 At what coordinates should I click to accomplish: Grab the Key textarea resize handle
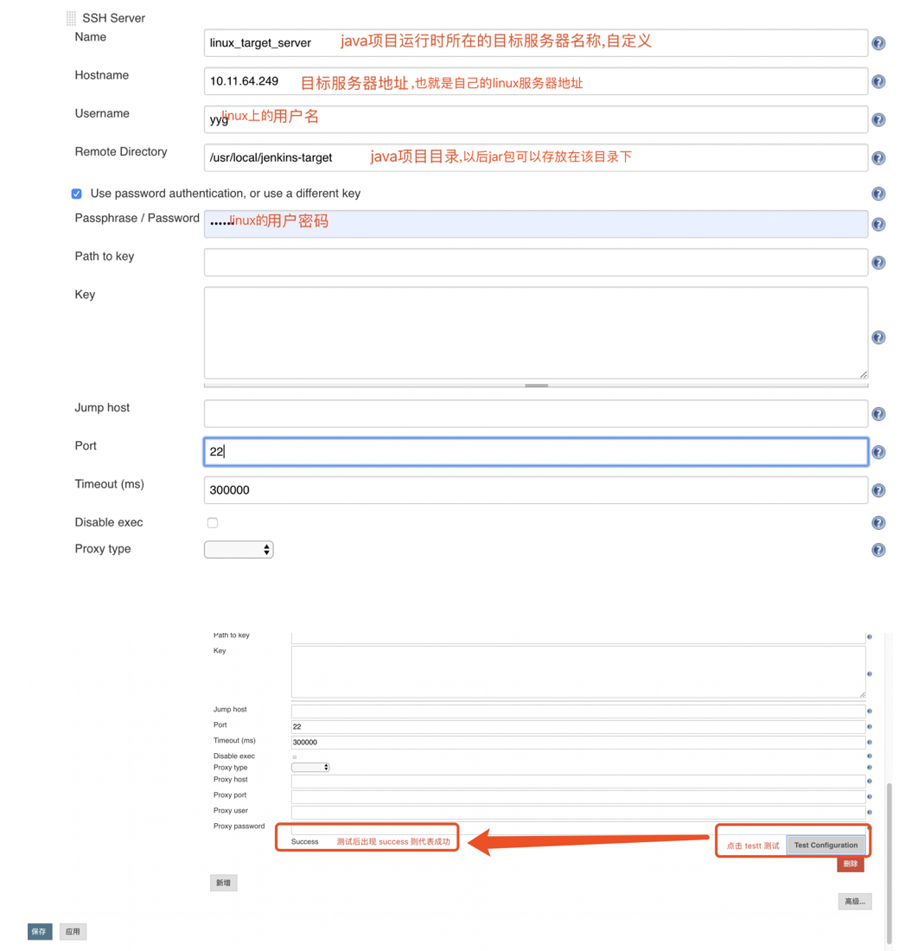point(864,374)
